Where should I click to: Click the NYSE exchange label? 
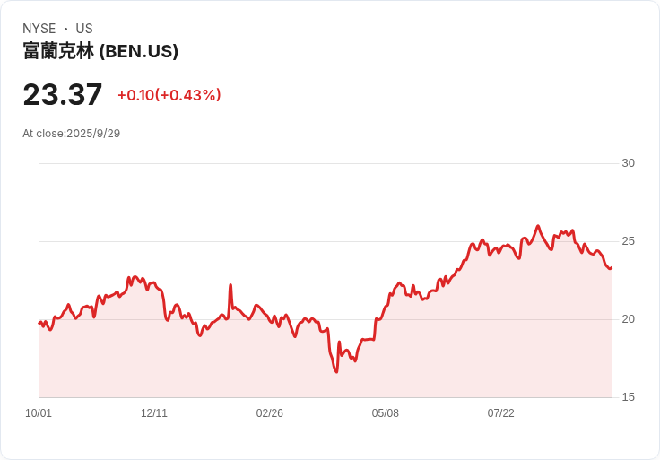coord(39,29)
